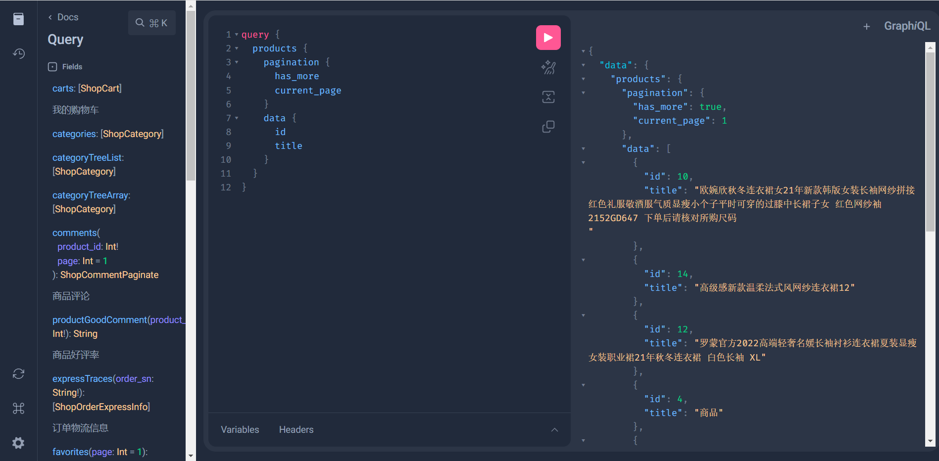The image size is (939, 461).
Task: Click the title value 商品 in response
Action: 709,413
